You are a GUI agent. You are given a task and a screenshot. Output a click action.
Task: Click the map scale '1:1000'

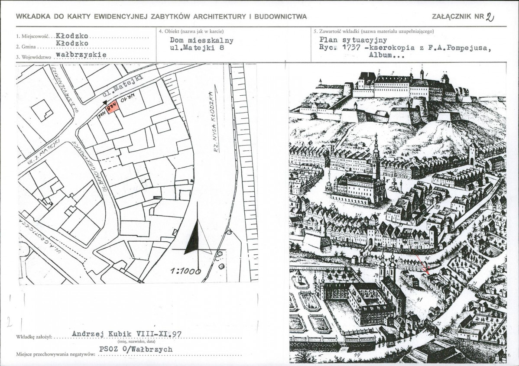pyautogui.click(x=185, y=271)
